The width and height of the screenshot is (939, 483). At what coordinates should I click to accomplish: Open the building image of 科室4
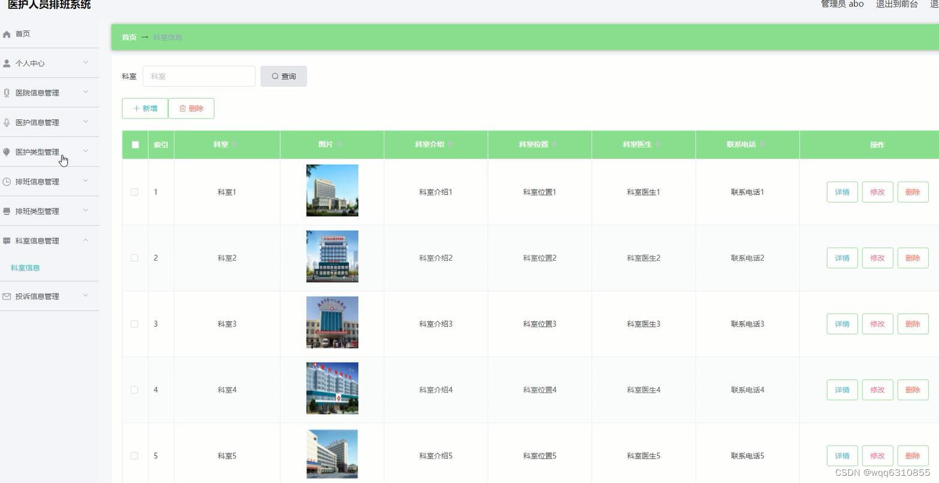tap(332, 388)
